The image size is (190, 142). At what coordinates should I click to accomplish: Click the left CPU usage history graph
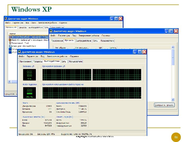[67, 75]
